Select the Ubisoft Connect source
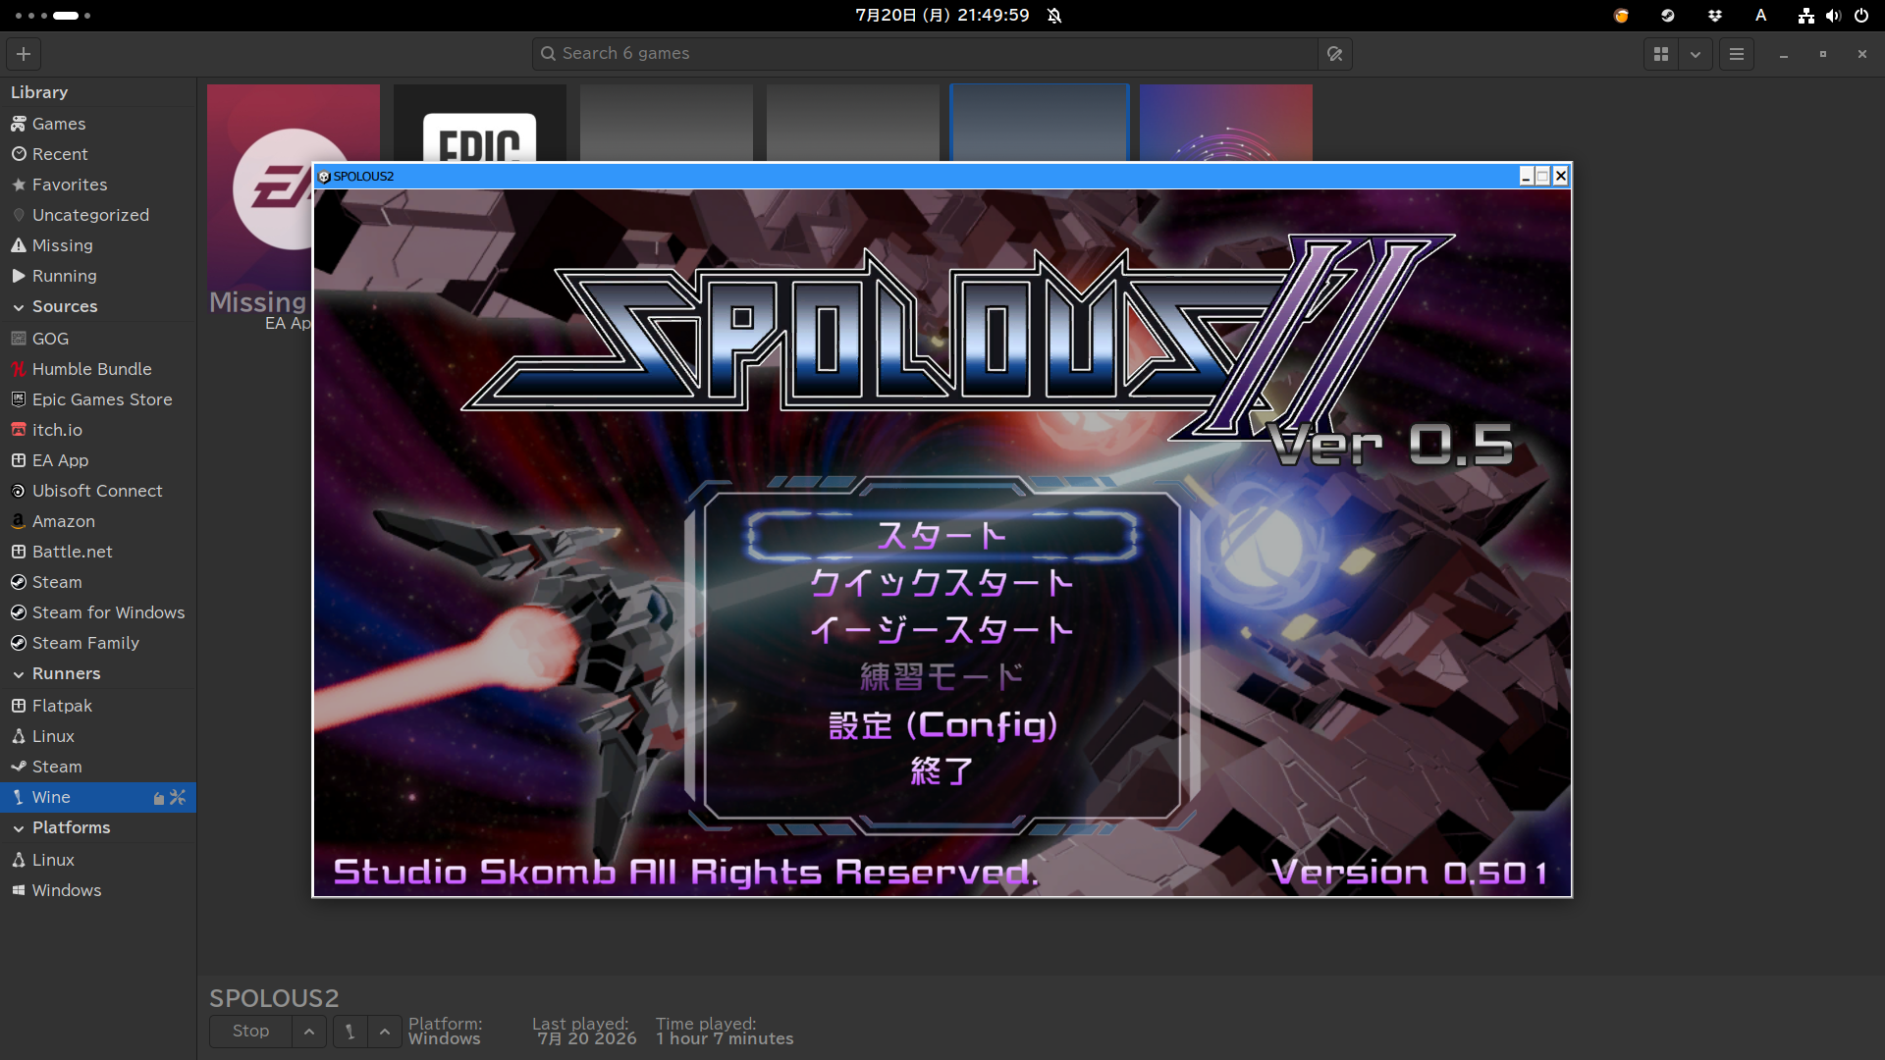 coord(98,491)
